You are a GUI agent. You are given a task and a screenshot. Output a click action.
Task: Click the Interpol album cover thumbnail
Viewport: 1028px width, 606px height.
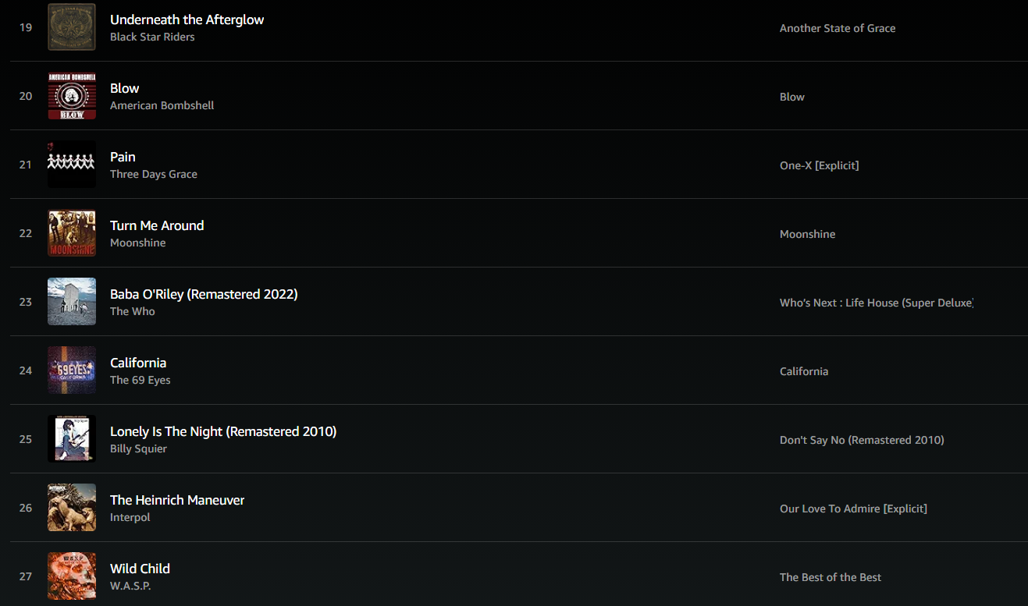72,507
